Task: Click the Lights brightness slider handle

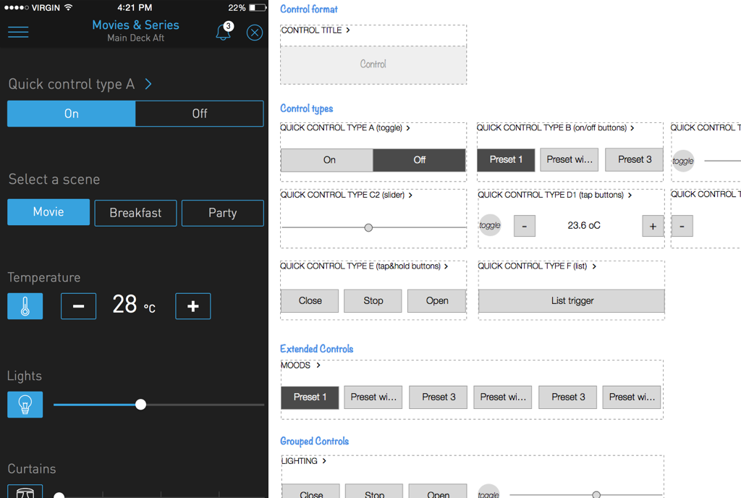Action: point(141,405)
